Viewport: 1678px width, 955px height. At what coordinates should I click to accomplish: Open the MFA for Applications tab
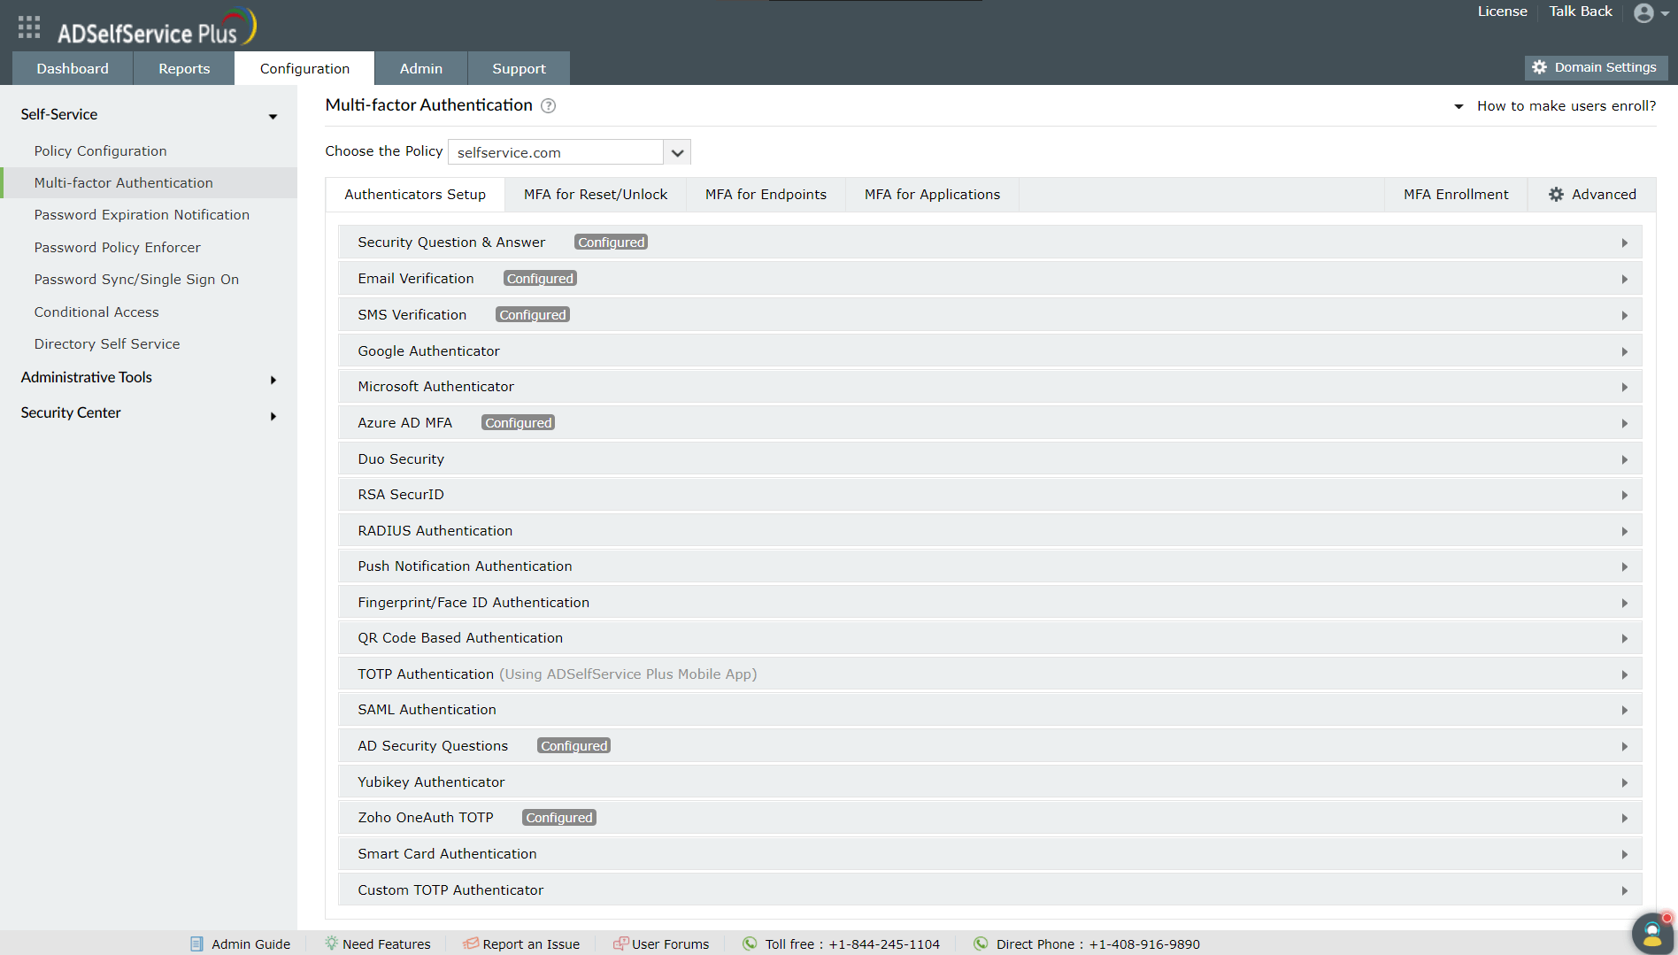(932, 195)
